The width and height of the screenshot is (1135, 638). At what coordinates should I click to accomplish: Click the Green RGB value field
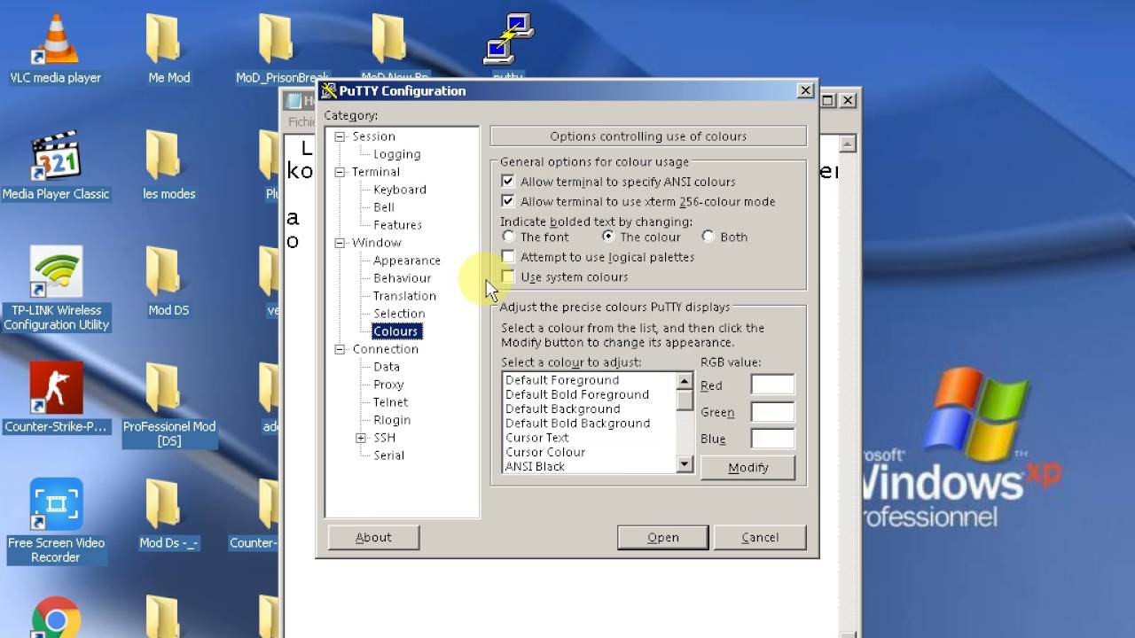[x=772, y=411]
